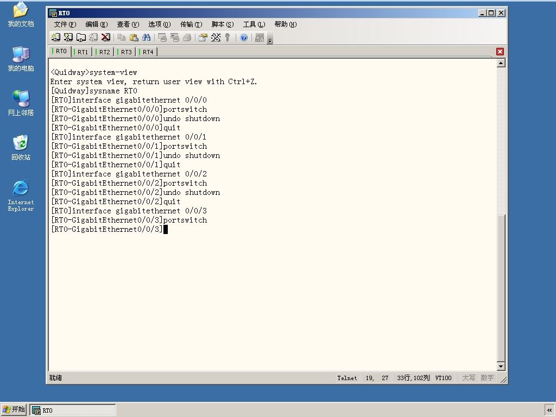Open the 文件(F) menu

pos(65,24)
